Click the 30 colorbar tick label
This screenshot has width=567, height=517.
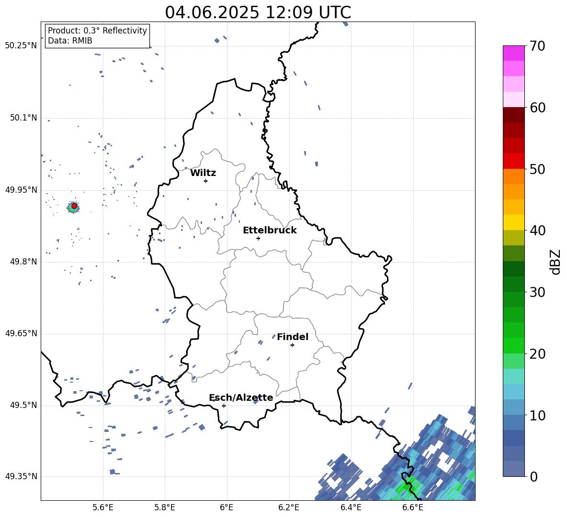(x=537, y=292)
